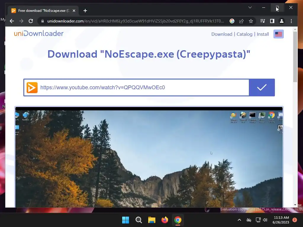
Task: Open the Install link
Action: click(x=263, y=34)
